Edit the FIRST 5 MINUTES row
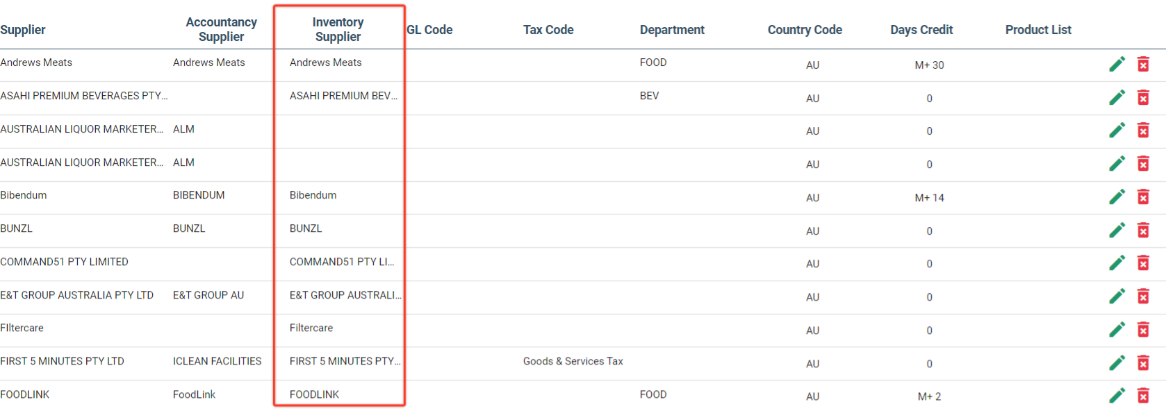The height and width of the screenshot is (409, 1166). click(x=1117, y=363)
